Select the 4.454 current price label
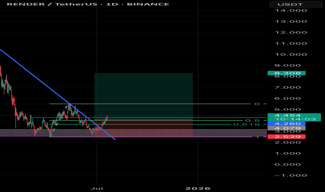This screenshot has width=325, height=192. [294, 117]
